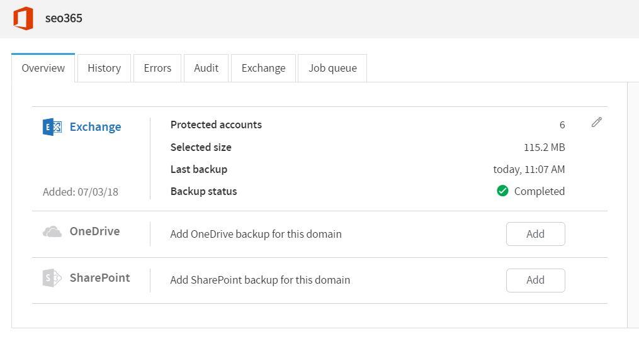Switch to the Audit tab
This screenshot has width=639, height=339.
[x=206, y=68]
